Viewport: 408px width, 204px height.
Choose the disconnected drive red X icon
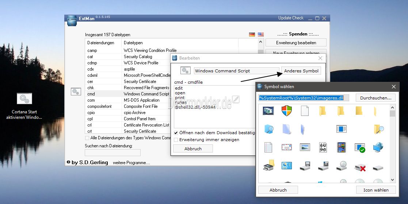(360, 167)
